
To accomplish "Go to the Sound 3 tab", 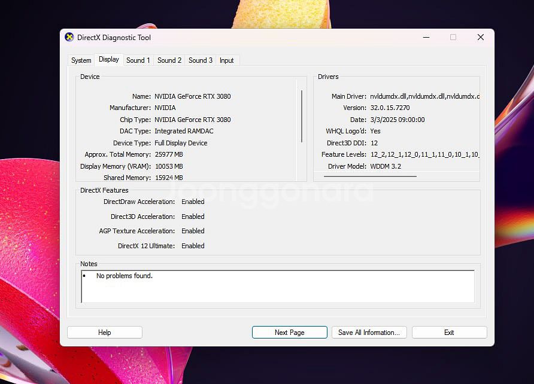I will (200, 60).
